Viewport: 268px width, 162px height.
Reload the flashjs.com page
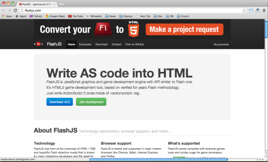[x=15, y=10]
